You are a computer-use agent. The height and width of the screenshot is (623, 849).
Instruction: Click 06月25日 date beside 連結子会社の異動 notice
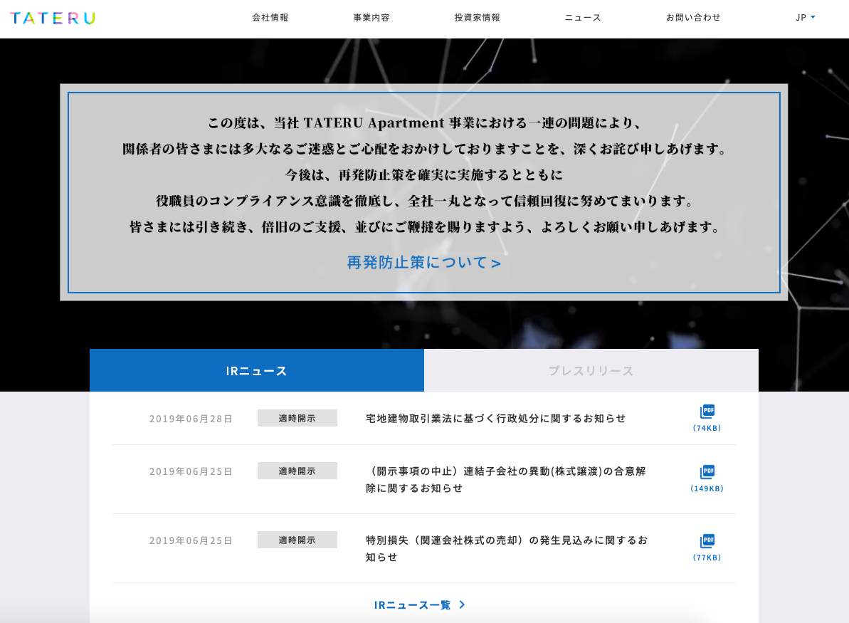tap(191, 471)
